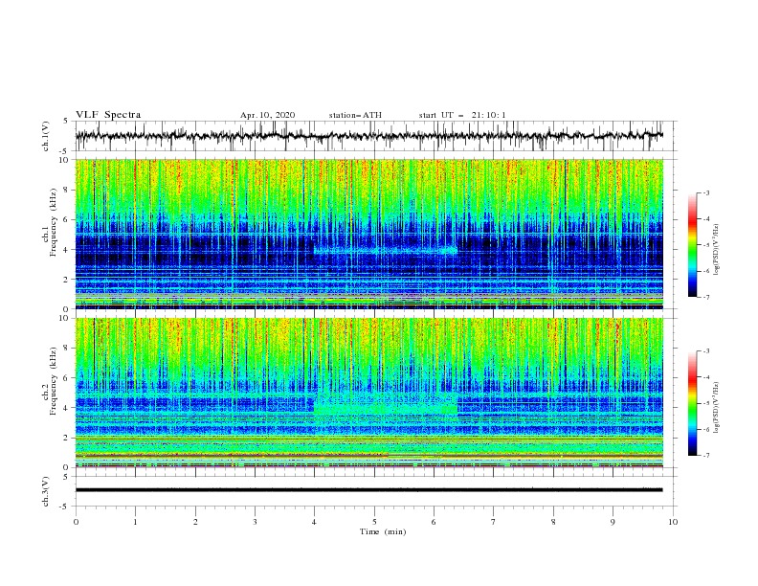Click the ch.3(V) flat black trace
This screenshot has height=586, width=758.
(x=368, y=490)
